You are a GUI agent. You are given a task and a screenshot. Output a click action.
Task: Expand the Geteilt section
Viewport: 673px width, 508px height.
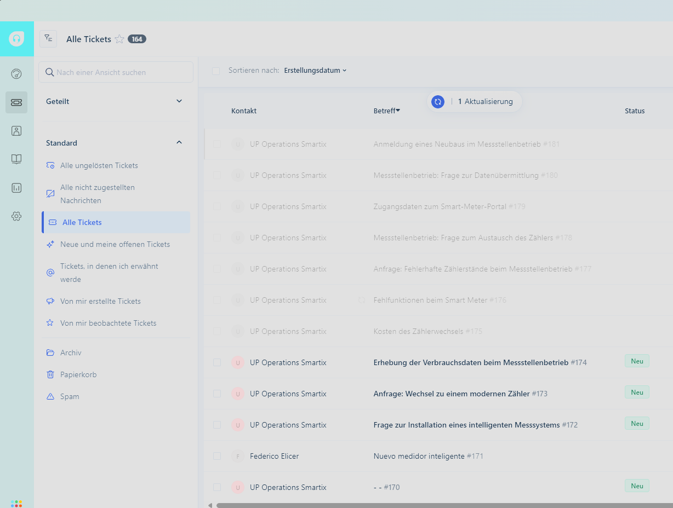coord(179,101)
